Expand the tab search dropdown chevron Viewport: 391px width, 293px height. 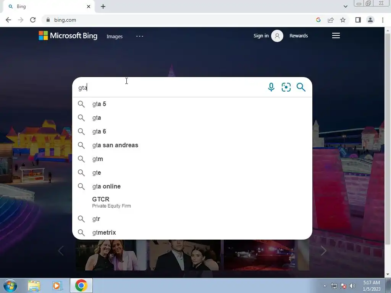coord(345,6)
